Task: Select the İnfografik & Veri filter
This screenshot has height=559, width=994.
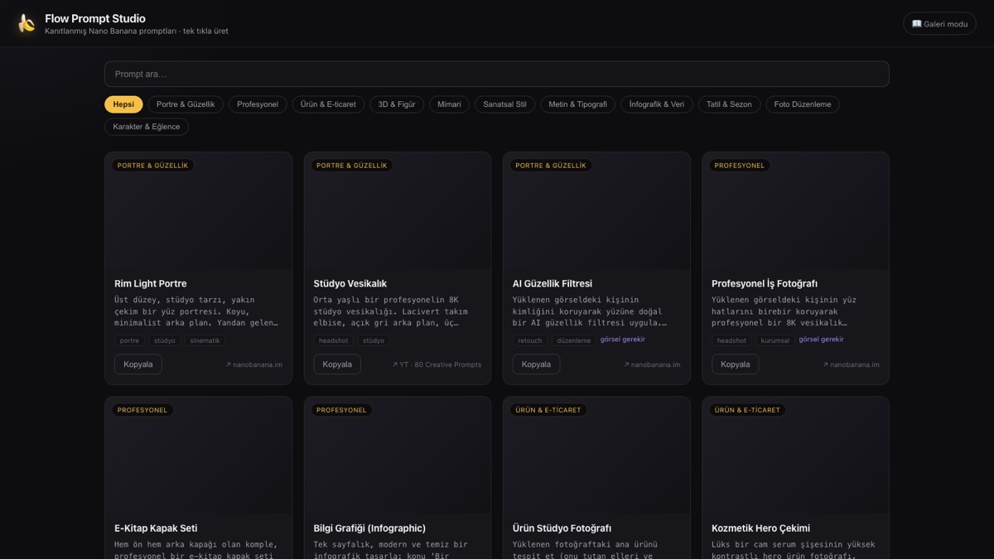Action: click(657, 104)
